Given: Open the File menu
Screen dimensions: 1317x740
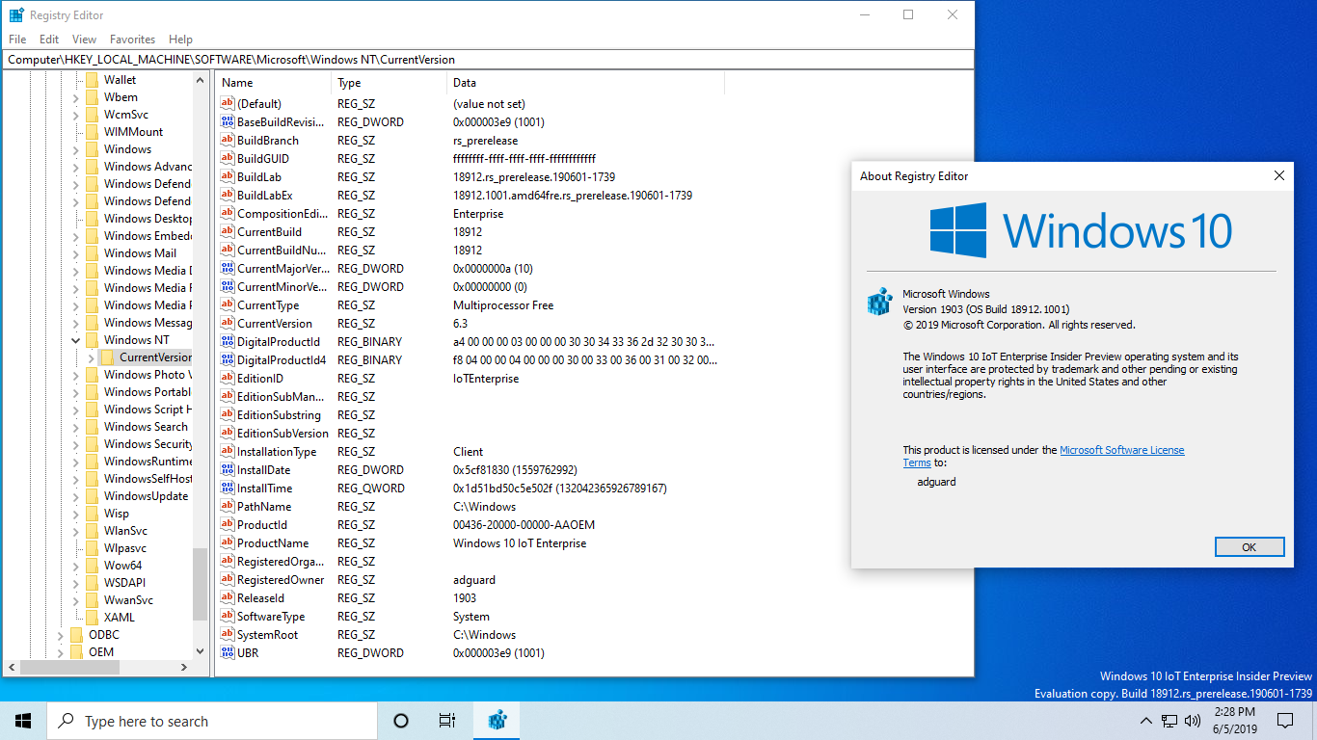Looking at the screenshot, I should (x=17, y=40).
